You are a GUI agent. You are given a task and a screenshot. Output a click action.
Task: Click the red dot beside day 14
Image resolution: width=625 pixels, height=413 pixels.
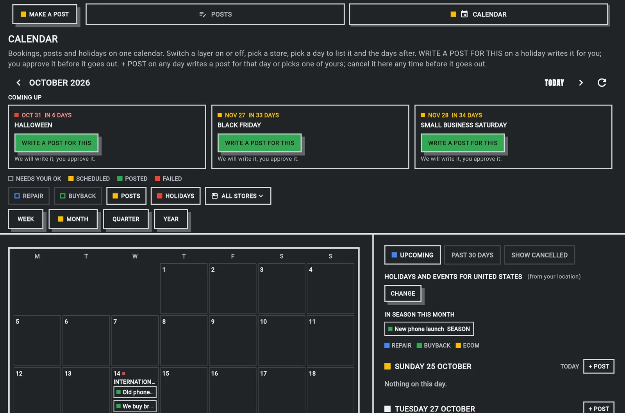pos(124,374)
